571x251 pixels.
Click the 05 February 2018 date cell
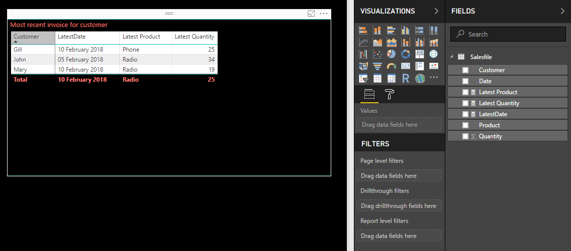point(87,60)
